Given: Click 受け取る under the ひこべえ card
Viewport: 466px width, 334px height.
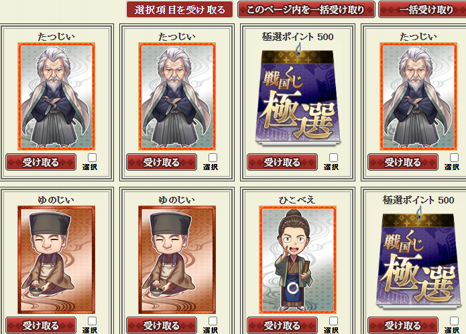Looking at the screenshot, I should (x=282, y=325).
